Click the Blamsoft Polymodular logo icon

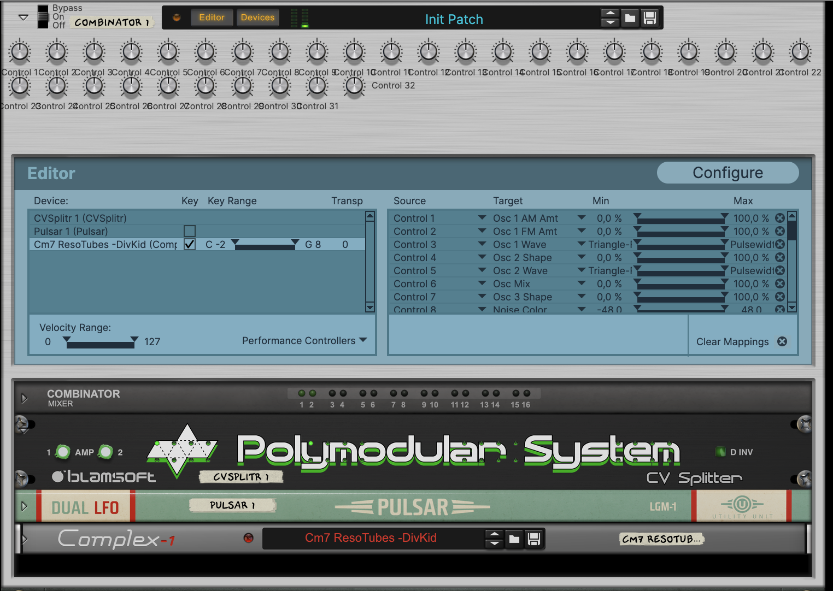[x=182, y=451]
